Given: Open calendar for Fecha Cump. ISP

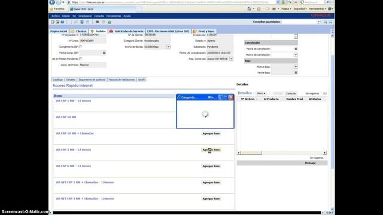Looking at the screenshot, I should (104, 53).
